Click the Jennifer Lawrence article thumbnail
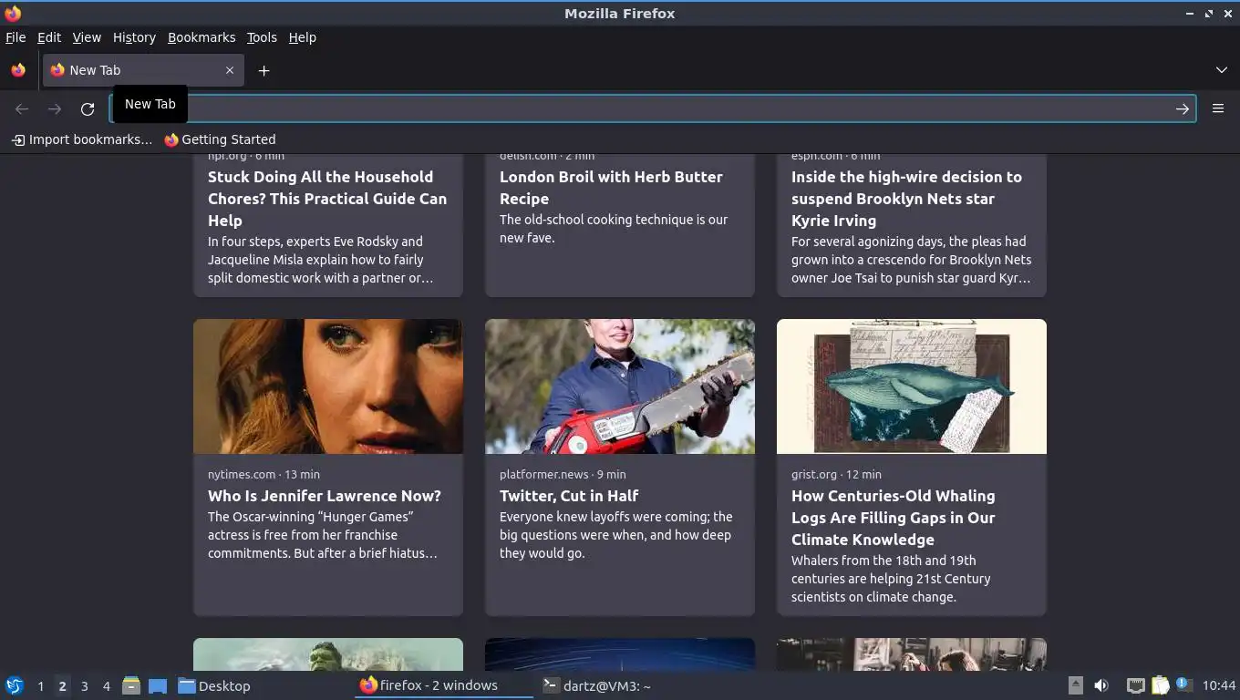Image resolution: width=1240 pixels, height=700 pixels. point(328,386)
